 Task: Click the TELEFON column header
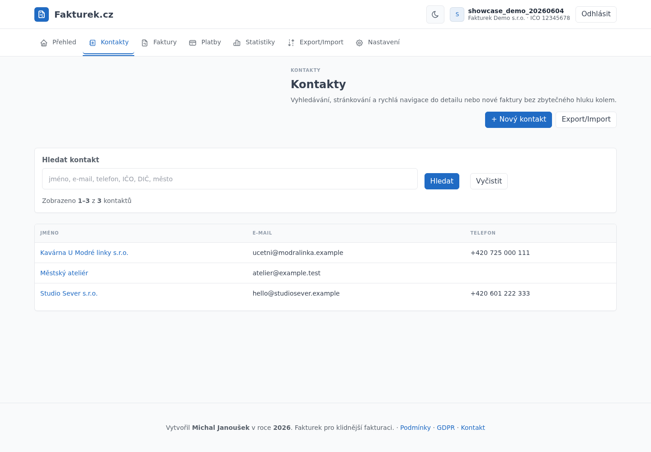click(483, 233)
